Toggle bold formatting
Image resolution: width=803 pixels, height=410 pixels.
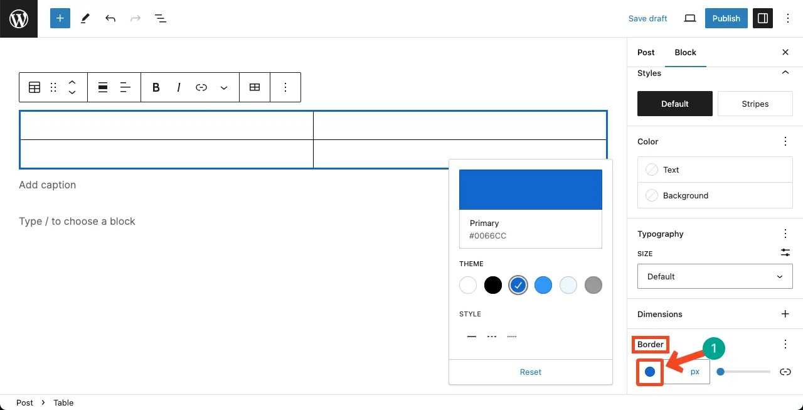click(x=156, y=87)
